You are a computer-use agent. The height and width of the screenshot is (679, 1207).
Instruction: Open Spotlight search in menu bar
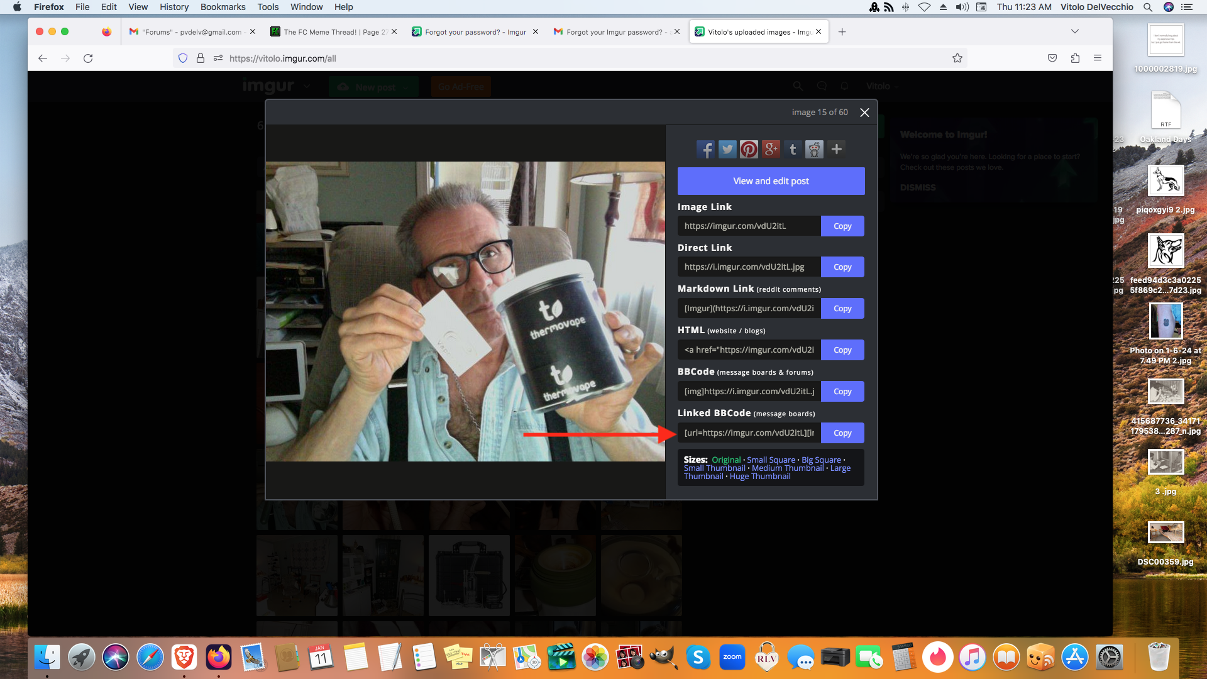[x=1147, y=7]
